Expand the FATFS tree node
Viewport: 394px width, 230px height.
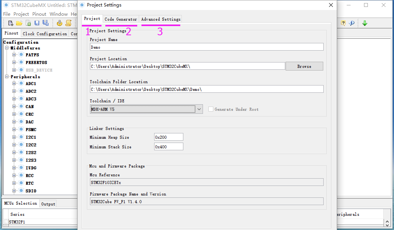click(14, 54)
